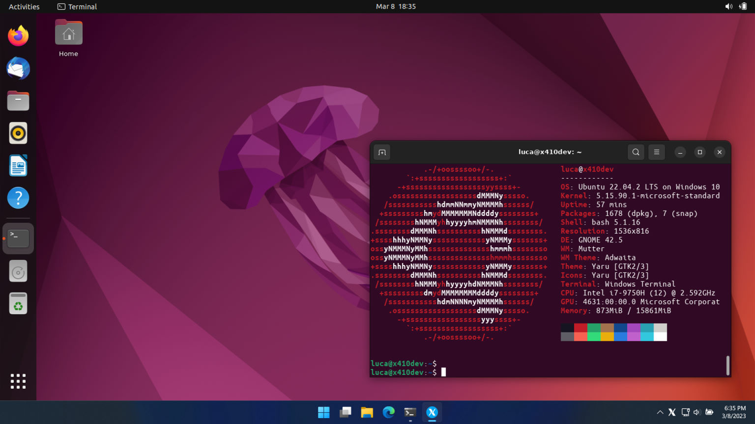Open Ubuntu Help from the dock

(x=18, y=197)
